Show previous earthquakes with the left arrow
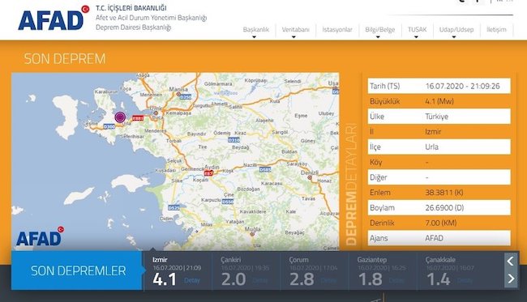The image size is (527, 302). (x=511, y=261)
